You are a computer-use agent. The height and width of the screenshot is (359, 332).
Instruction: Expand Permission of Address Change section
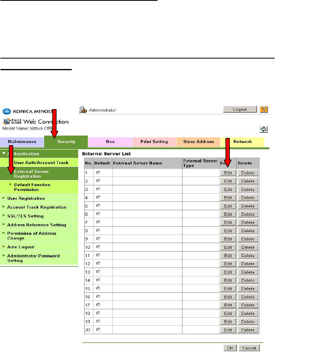pos(4,233)
